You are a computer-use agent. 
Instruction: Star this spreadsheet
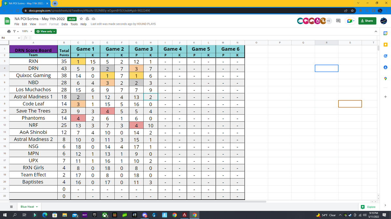click(x=82, y=19)
